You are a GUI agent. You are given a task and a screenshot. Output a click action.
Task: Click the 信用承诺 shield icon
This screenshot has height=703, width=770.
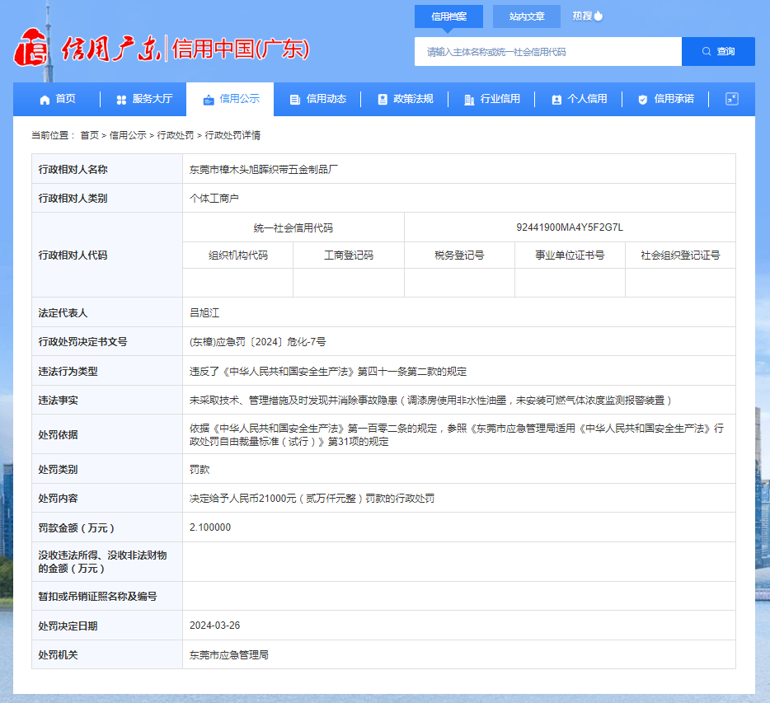tap(643, 100)
